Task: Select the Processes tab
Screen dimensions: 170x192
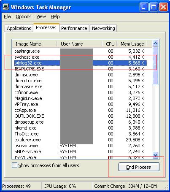Action: tap(46, 27)
